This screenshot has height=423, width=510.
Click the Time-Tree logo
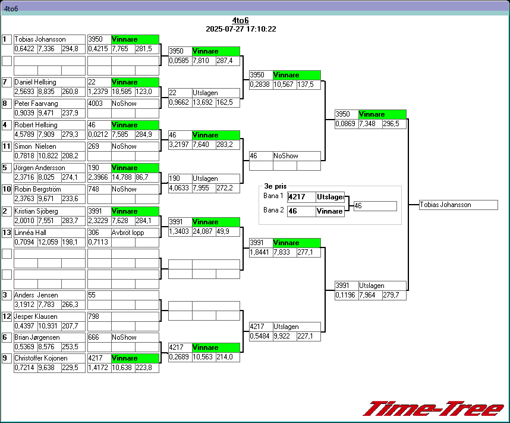433,409
